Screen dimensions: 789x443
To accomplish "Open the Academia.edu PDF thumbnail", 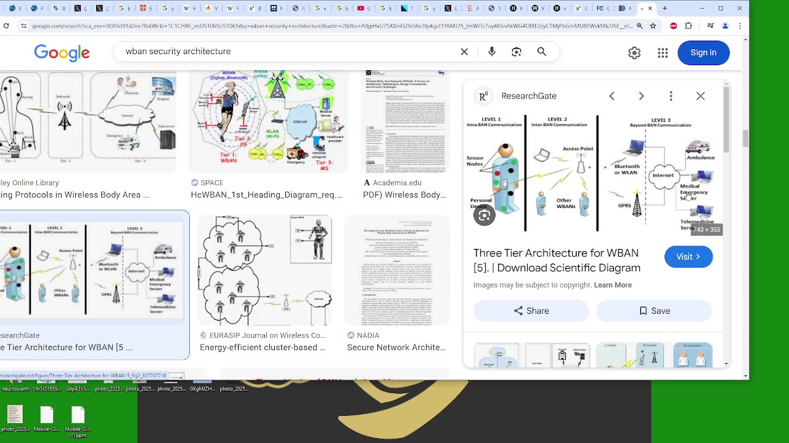I will (406, 122).
